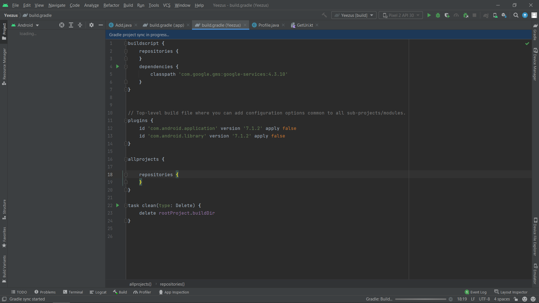The height and width of the screenshot is (303, 539).
Task: Open the Profiler using the gauge toolbar icon
Action: 456,15
